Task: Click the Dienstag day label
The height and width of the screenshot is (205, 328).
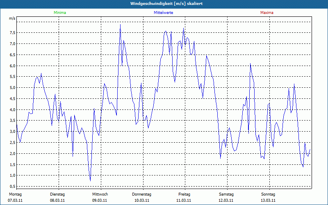Action: click(x=57, y=194)
